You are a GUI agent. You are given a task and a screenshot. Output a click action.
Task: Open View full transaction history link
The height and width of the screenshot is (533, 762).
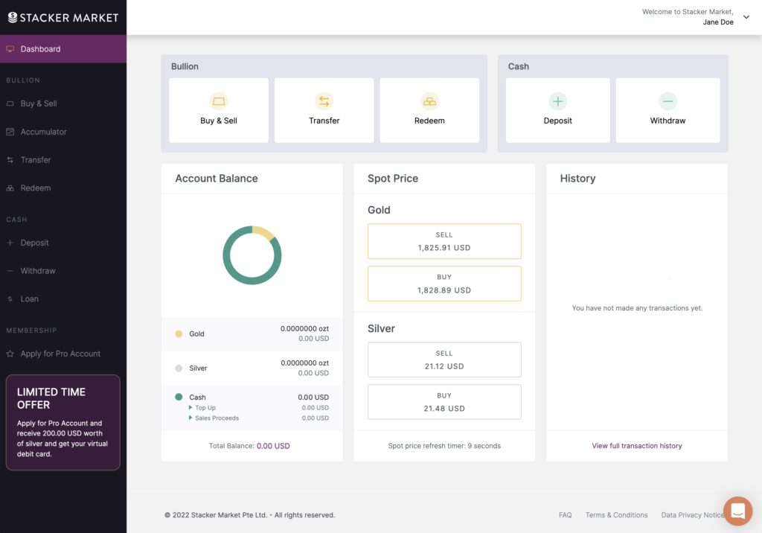[x=637, y=446]
